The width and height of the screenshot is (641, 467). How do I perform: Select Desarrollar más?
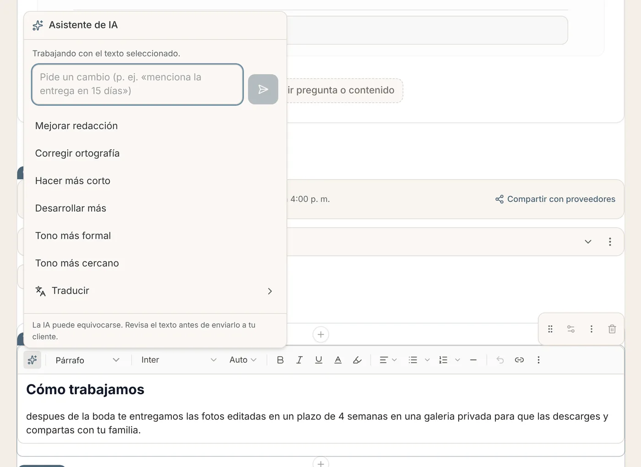[x=155, y=208]
